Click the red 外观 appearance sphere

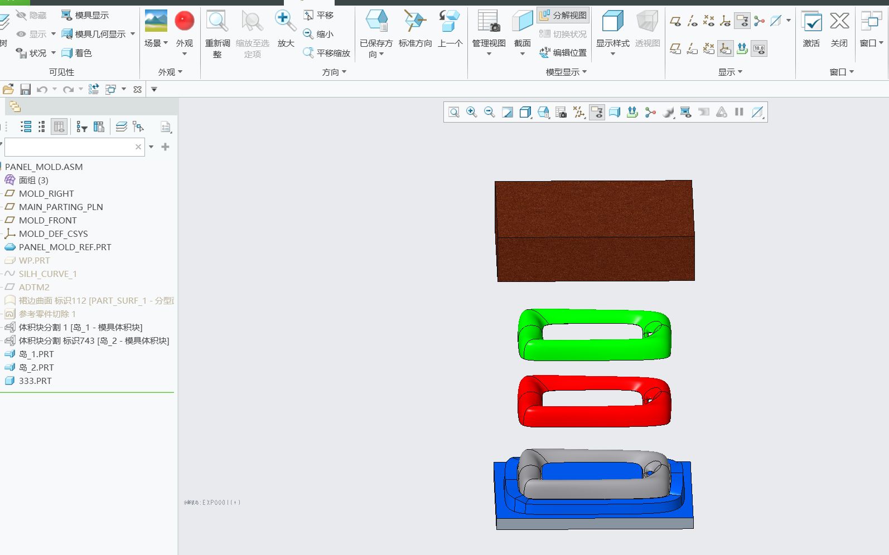185,21
